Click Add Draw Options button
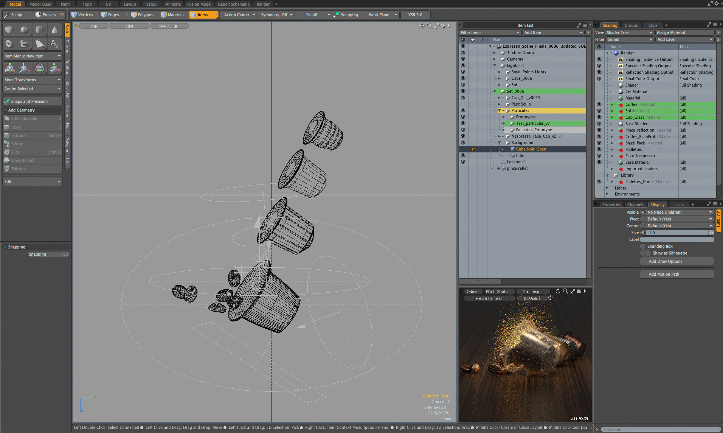Screen dimensions: 723x433 point(676,261)
